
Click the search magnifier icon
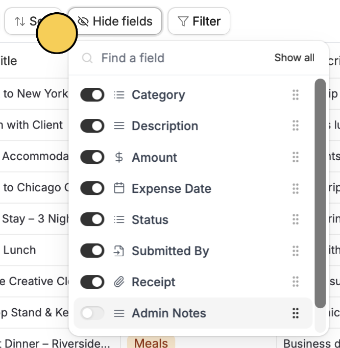click(x=87, y=58)
